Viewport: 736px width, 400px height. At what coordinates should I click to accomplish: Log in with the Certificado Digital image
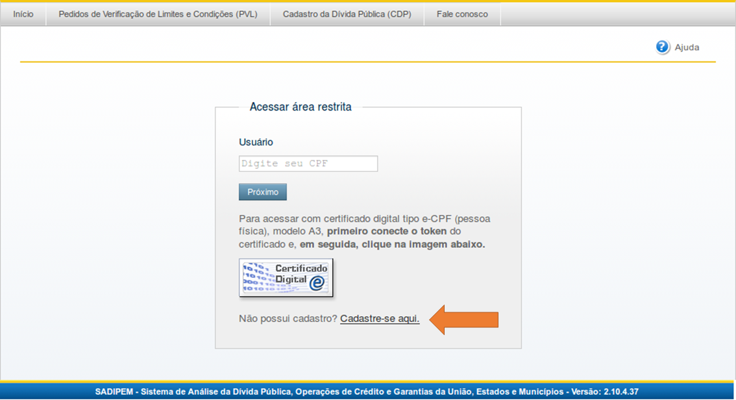pyautogui.click(x=286, y=277)
